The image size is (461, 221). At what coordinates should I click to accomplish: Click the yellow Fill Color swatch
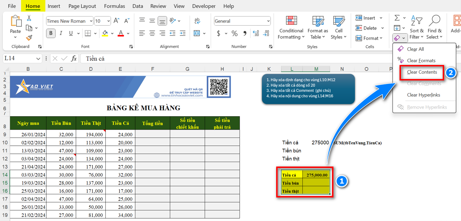point(105,33)
